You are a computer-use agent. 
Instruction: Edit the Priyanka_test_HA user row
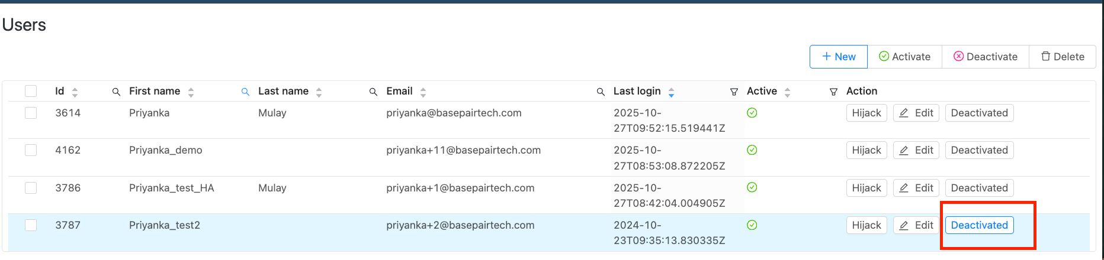point(916,188)
